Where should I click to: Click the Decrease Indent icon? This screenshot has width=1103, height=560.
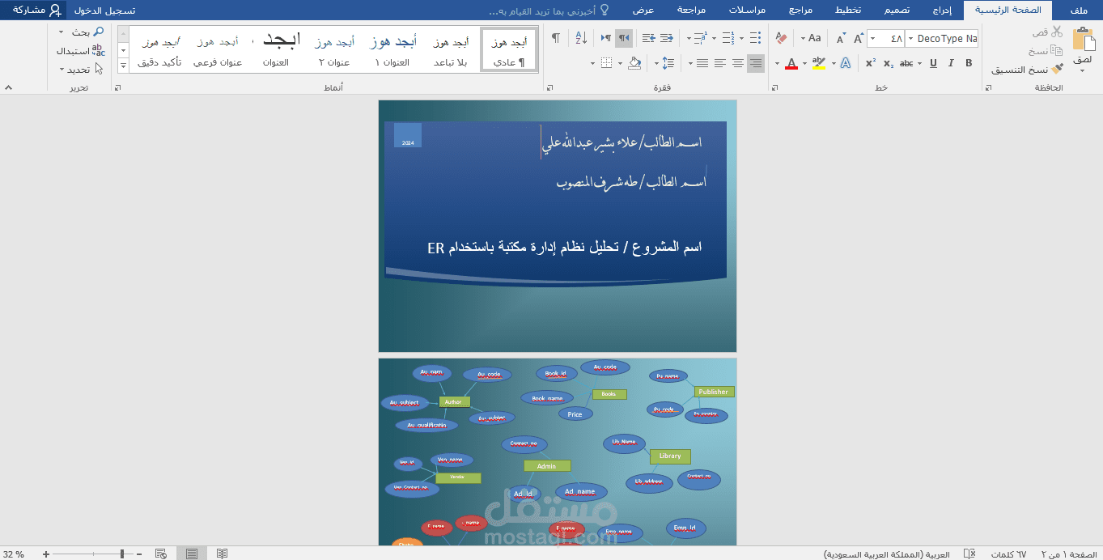point(666,38)
